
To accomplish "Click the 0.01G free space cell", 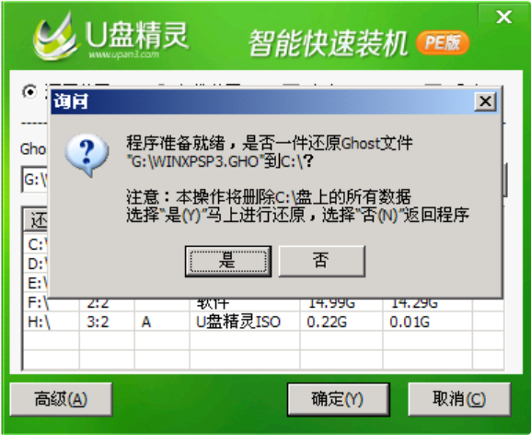I will coord(410,322).
